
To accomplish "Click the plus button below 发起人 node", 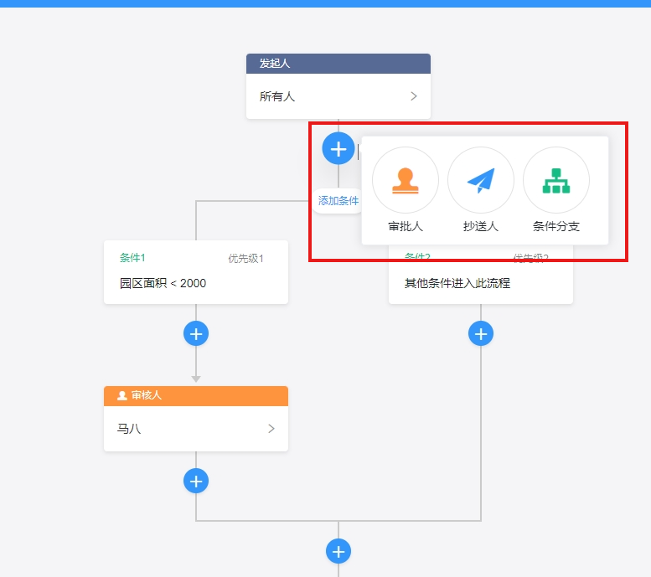I will (x=338, y=149).
